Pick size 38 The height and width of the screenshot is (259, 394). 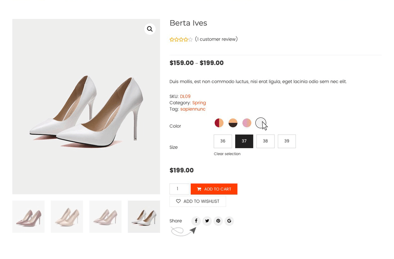265,141
